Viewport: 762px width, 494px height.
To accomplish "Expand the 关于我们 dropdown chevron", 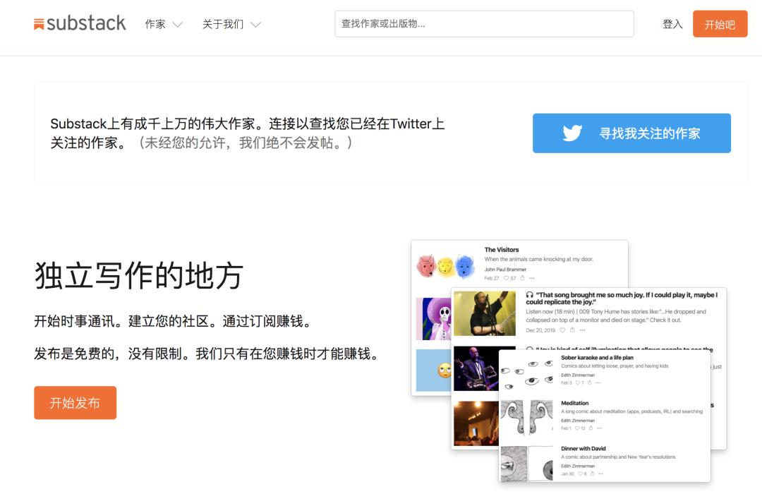I will coord(255,24).
